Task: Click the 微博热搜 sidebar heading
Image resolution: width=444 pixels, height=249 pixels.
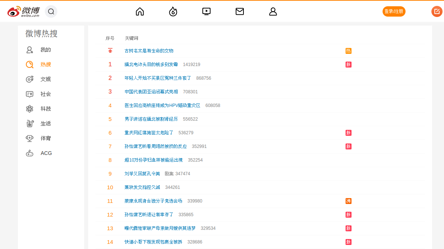Action: tap(41, 34)
